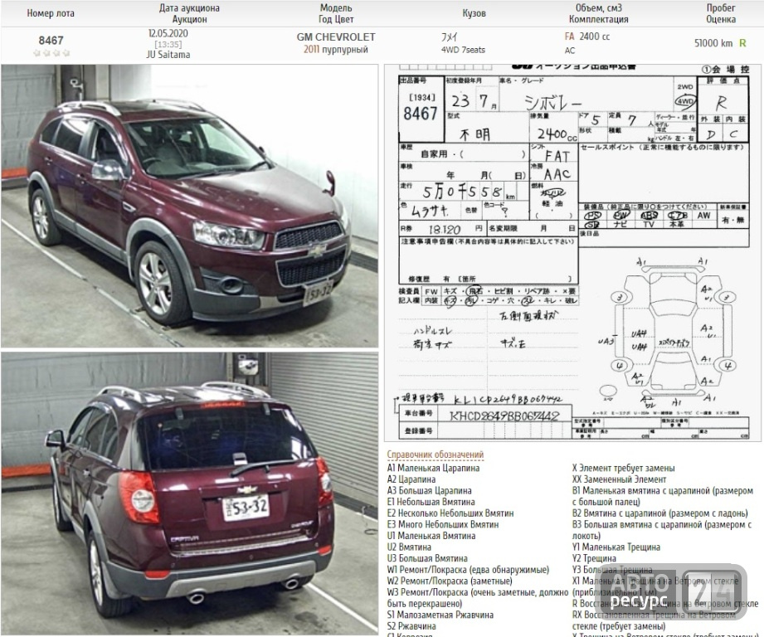Click legend row 'XX Замененный Элемент'

(620, 479)
